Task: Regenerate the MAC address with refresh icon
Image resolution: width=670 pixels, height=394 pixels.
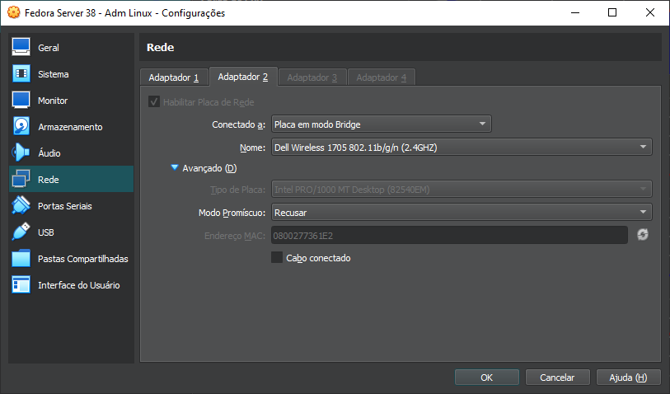Action: tap(643, 235)
